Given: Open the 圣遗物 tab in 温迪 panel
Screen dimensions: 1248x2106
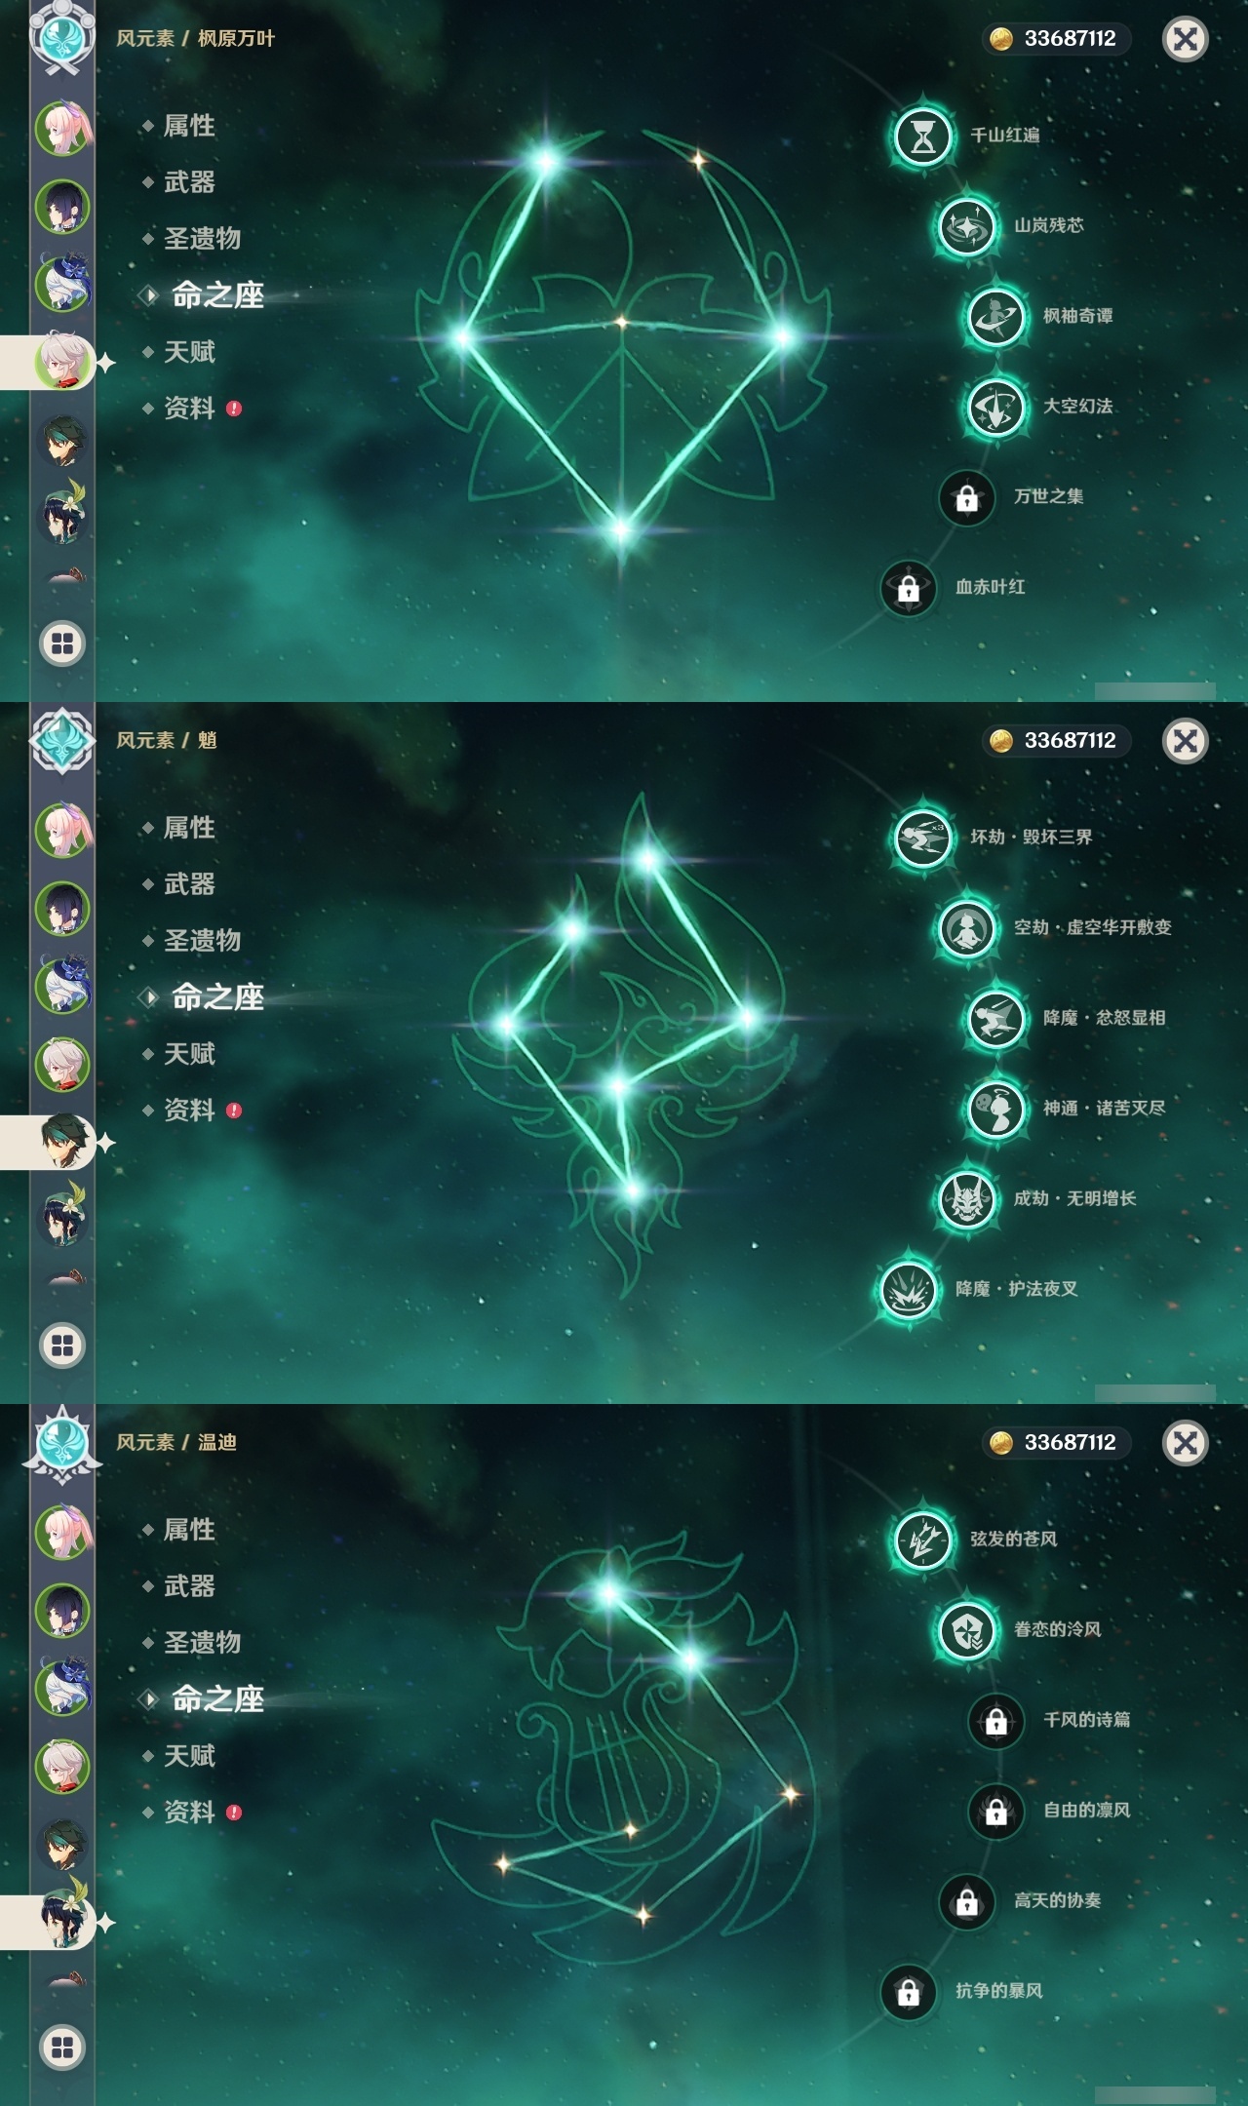Looking at the screenshot, I should tap(202, 1643).
